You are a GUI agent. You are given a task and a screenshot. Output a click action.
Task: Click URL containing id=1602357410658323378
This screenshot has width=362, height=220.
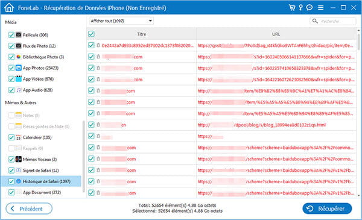(276, 68)
